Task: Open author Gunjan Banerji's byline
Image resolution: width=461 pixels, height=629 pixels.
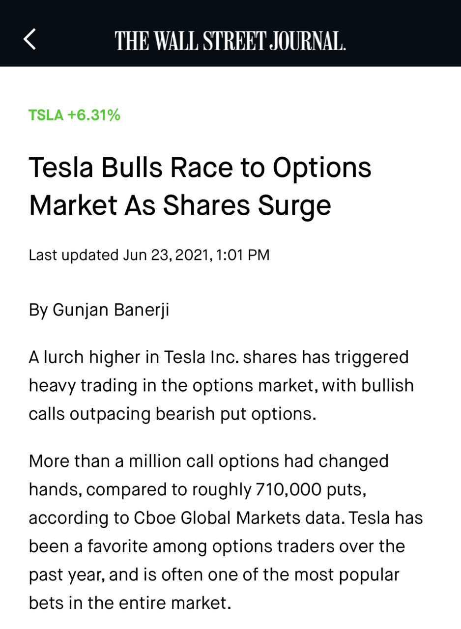Action: [x=111, y=310]
